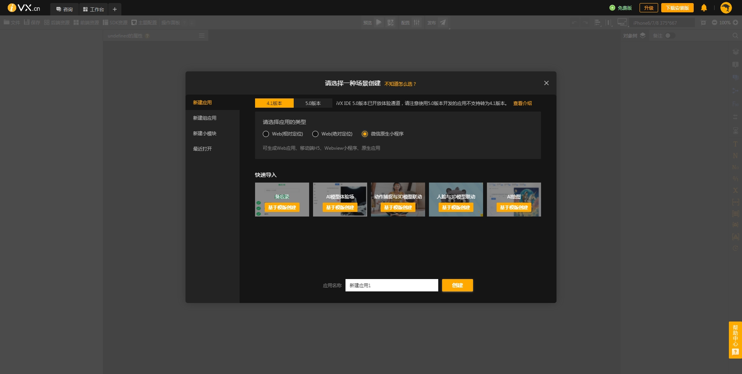Image resolution: width=742 pixels, height=374 pixels.
Task: Click the redo arrow icon
Action: 585,23
